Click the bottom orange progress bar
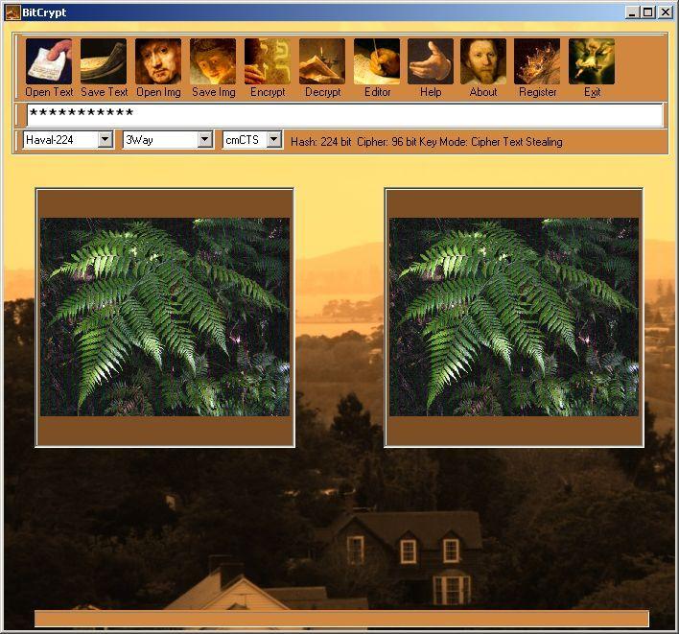The height and width of the screenshot is (634, 679). click(341, 619)
